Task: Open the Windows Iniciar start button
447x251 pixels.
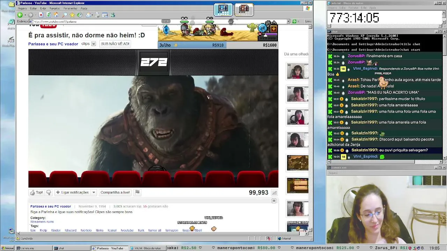Action: [x=8, y=248]
